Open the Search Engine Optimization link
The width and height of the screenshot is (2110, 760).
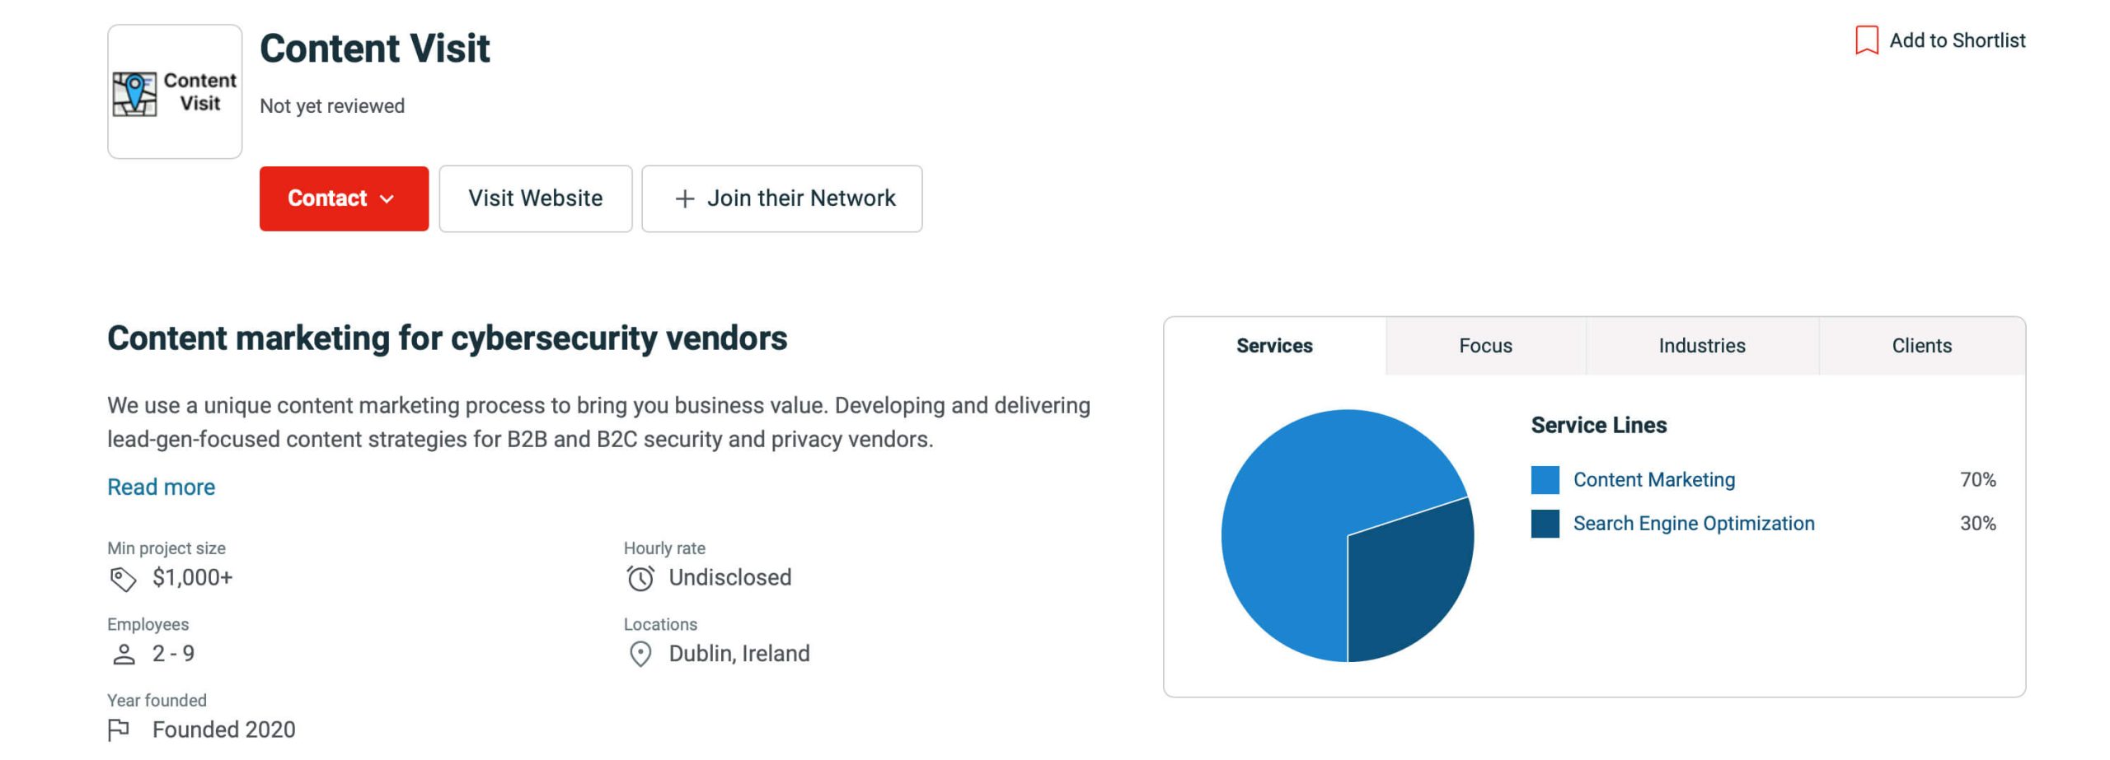(1693, 524)
